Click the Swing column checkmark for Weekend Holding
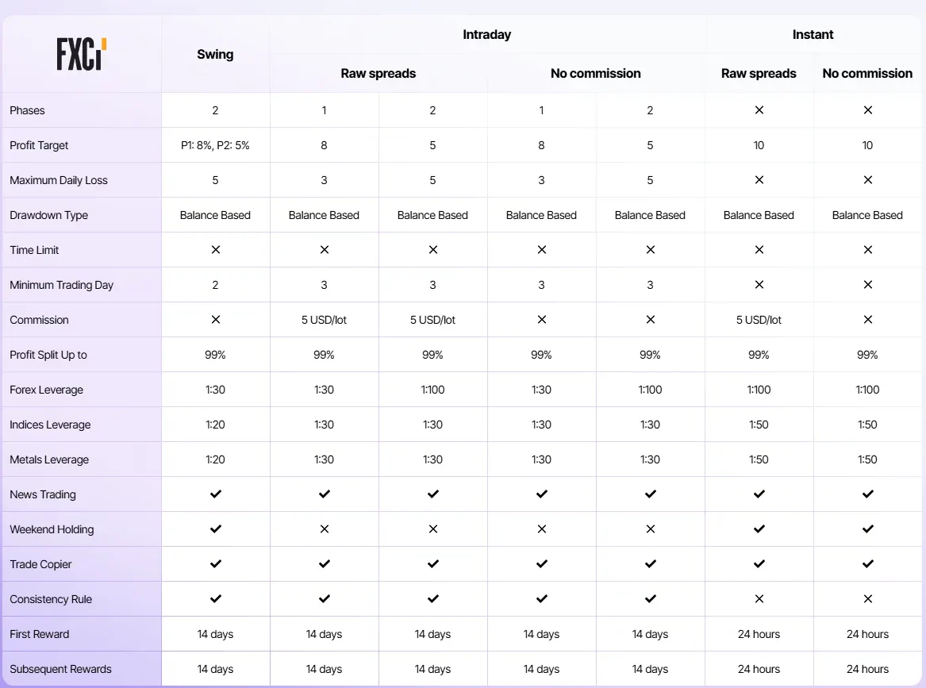This screenshot has width=926, height=688. 216,529
